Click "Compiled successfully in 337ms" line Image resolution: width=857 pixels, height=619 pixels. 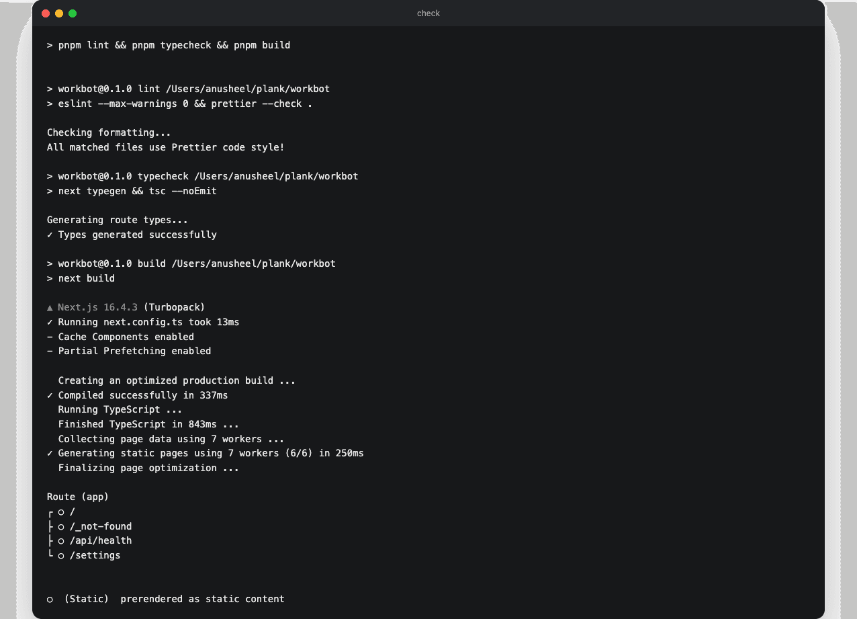point(137,395)
